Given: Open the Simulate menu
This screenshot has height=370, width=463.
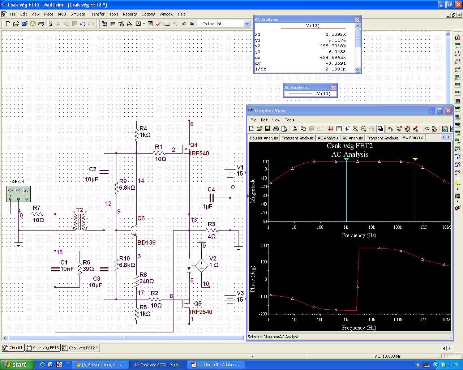Looking at the screenshot, I should pos(77,14).
